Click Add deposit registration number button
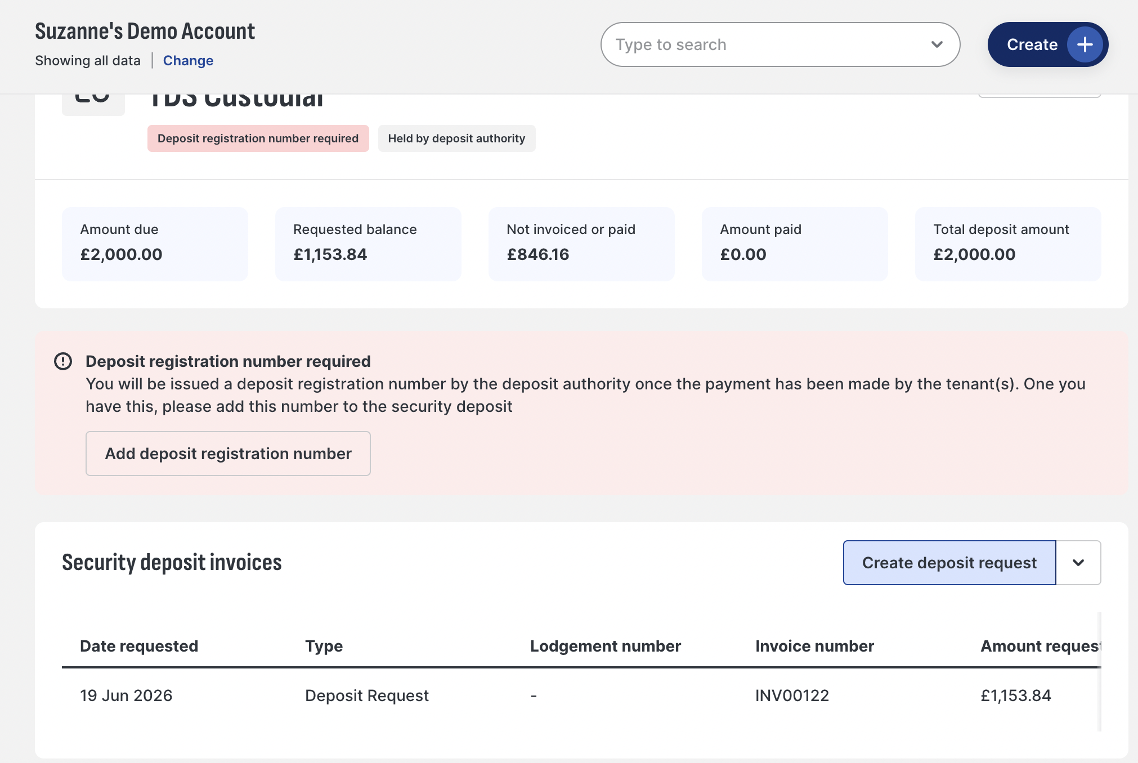The width and height of the screenshot is (1138, 763). 228,454
